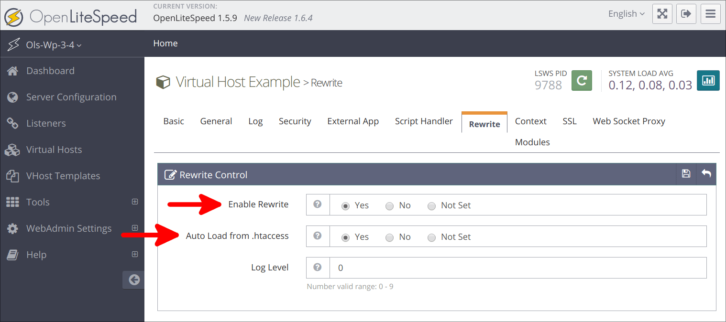Click the Dashboard home icon

point(12,71)
